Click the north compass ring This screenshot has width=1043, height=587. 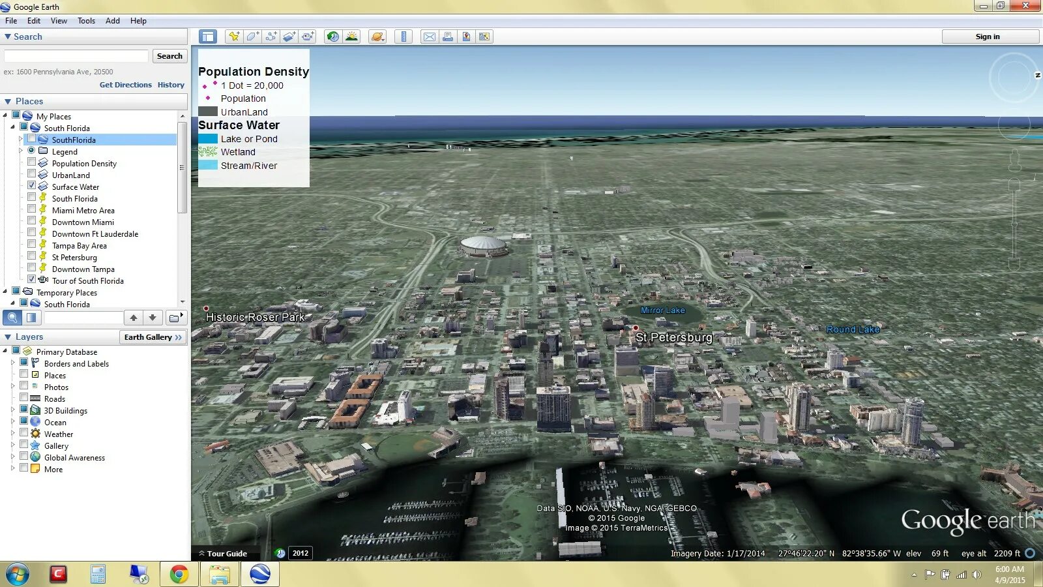click(x=1014, y=76)
